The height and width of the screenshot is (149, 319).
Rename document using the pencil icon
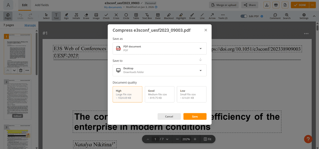(x=142, y=3)
